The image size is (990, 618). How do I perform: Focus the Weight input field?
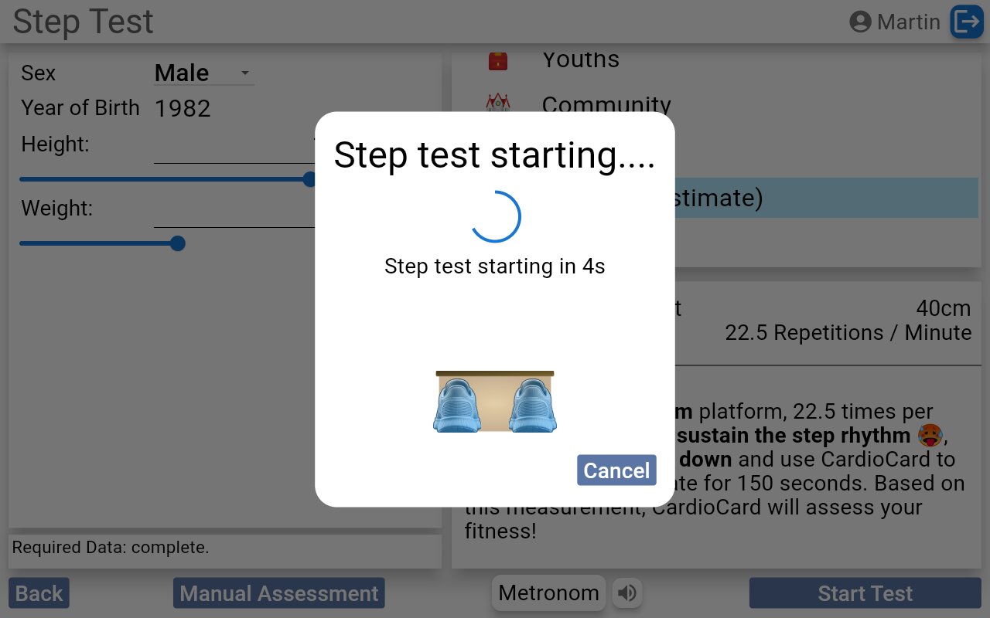(x=234, y=212)
